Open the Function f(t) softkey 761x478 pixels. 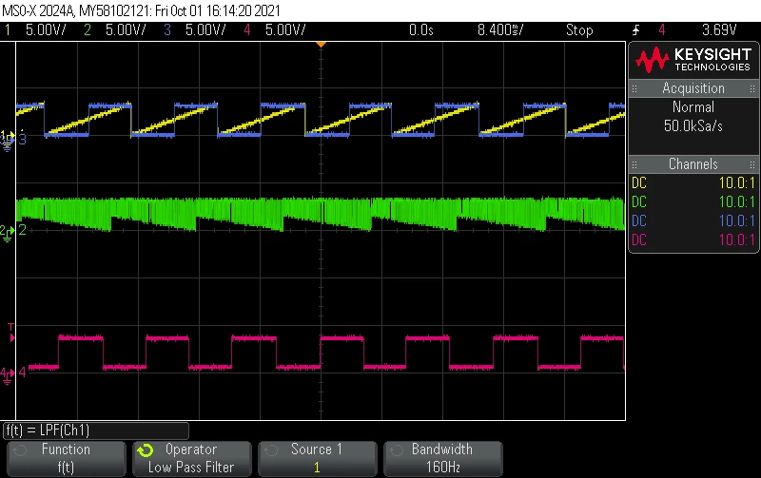coord(67,459)
